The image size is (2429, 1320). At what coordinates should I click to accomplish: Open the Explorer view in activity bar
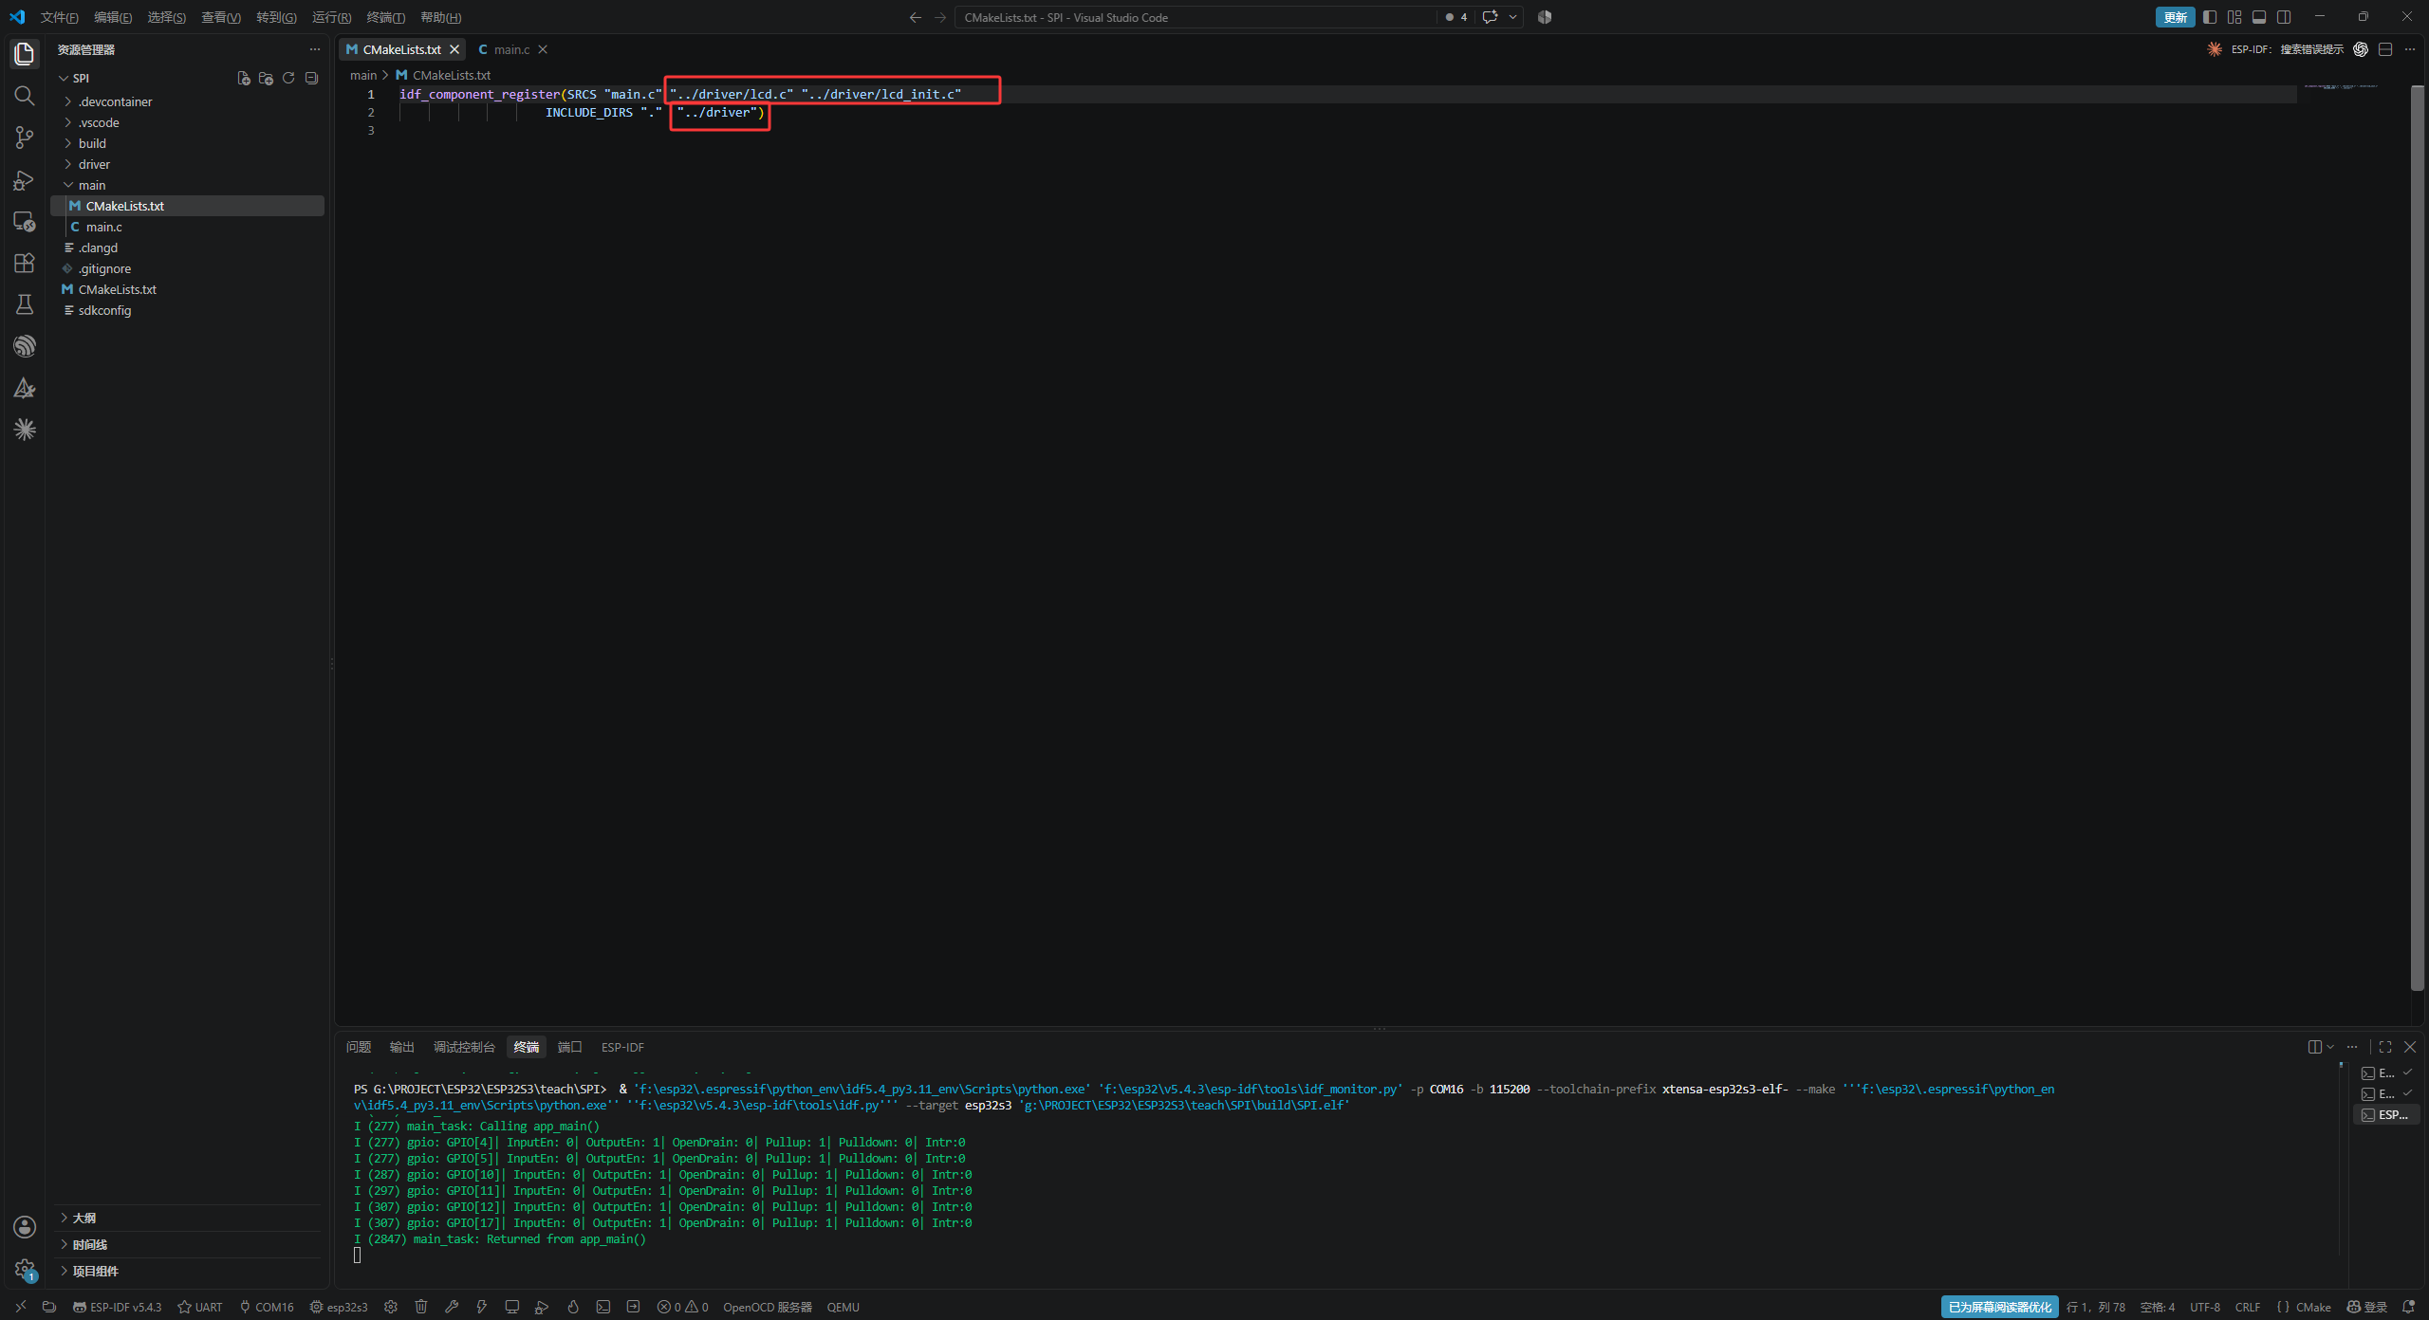pos(25,54)
